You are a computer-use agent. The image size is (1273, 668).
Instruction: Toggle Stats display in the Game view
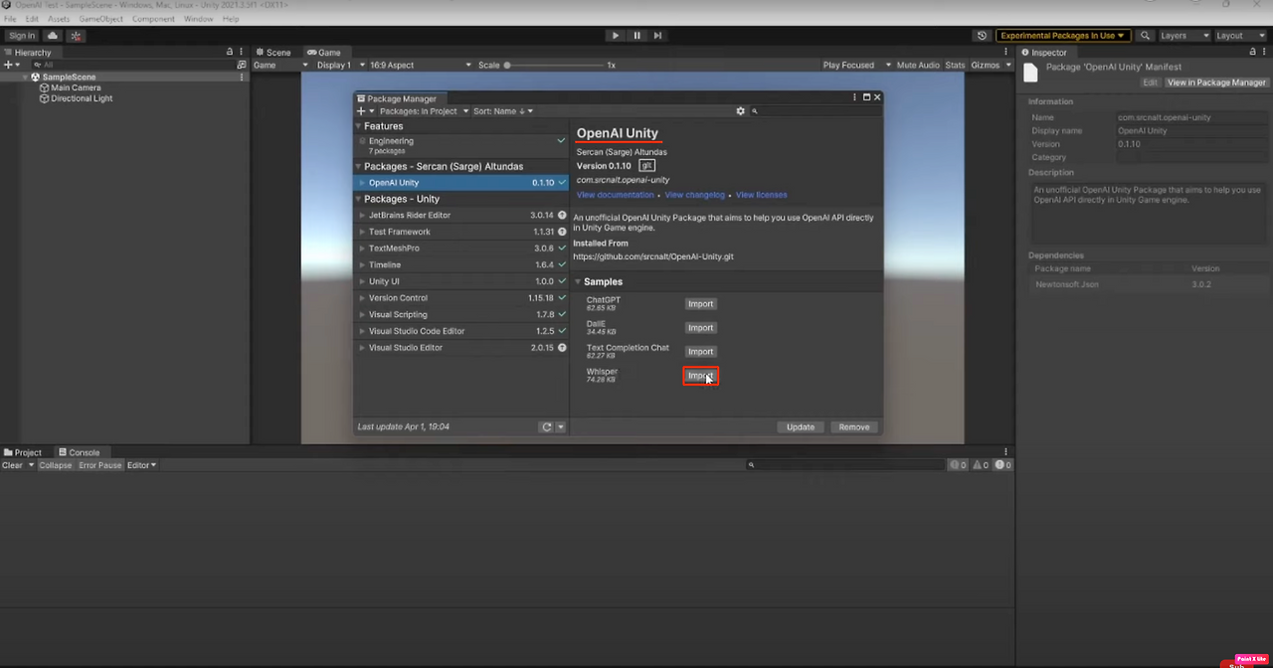pos(954,64)
